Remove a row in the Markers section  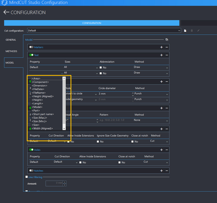pyautogui.click(x=167, y=47)
